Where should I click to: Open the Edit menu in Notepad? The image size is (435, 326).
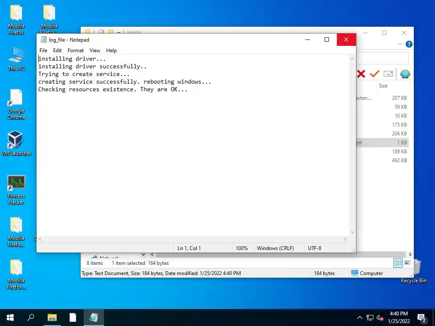tap(57, 51)
